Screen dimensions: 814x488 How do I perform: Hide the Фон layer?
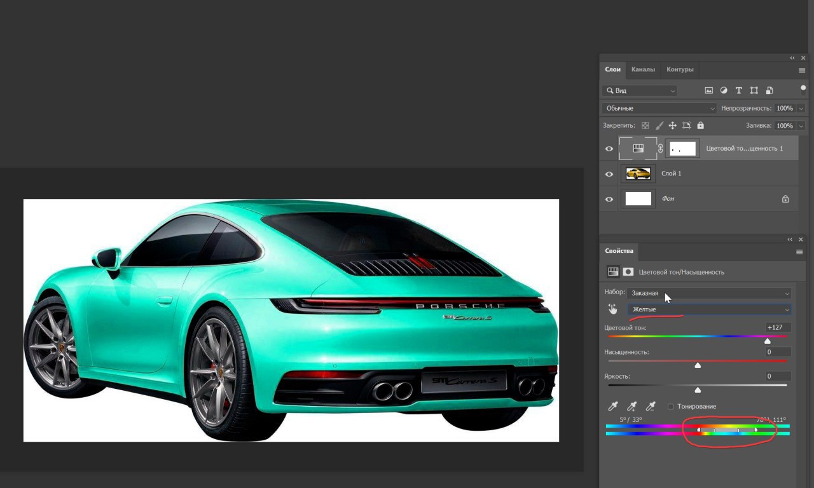pyautogui.click(x=609, y=199)
